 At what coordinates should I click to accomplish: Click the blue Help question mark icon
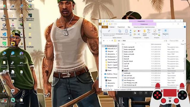(x=185, y=27)
